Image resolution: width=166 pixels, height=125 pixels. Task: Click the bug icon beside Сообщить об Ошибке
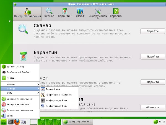coord(4,72)
